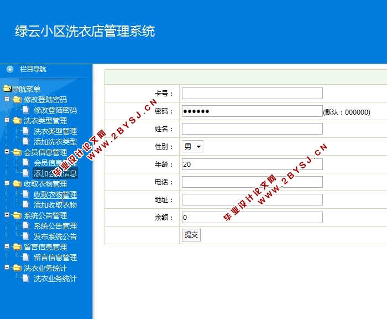Focus the 余额 balance field

(252, 217)
